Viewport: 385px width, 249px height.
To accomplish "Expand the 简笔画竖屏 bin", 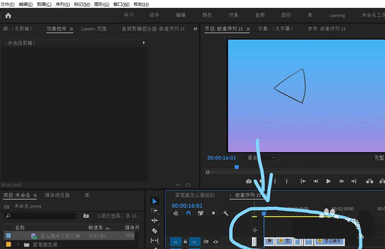I will (x=18, y=244).
